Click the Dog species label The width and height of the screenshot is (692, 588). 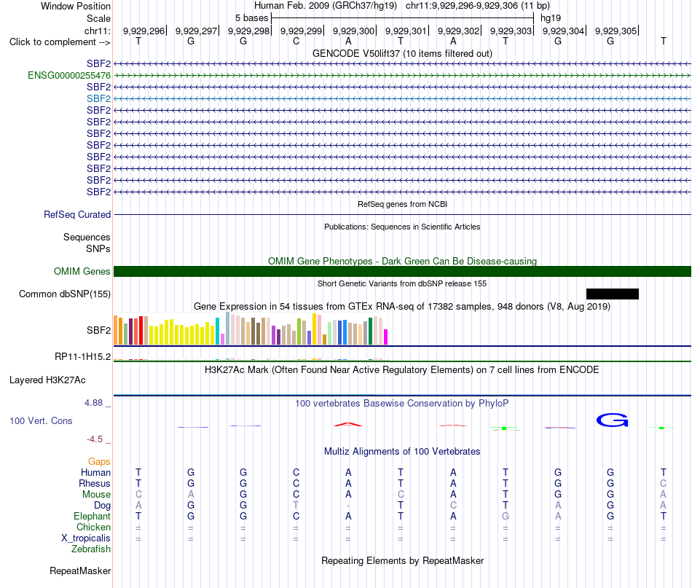click(102, 506)
